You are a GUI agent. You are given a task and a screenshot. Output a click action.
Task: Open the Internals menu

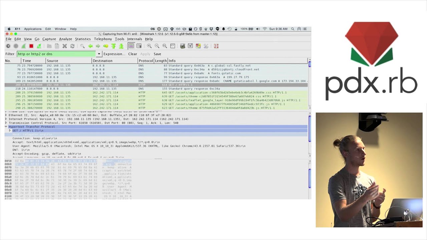(134, 39)
